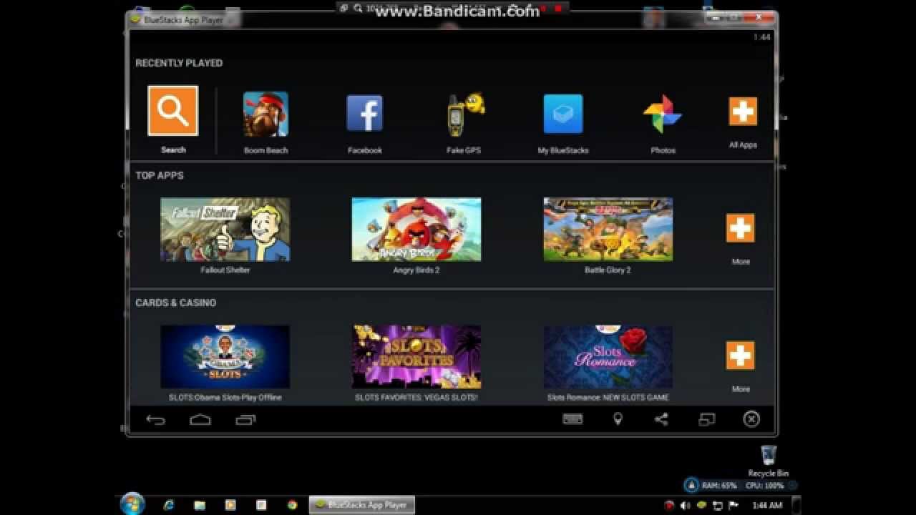Show More in Cards & Casino row
Screen dimensions: 916x515
click(x=741, y=355)
